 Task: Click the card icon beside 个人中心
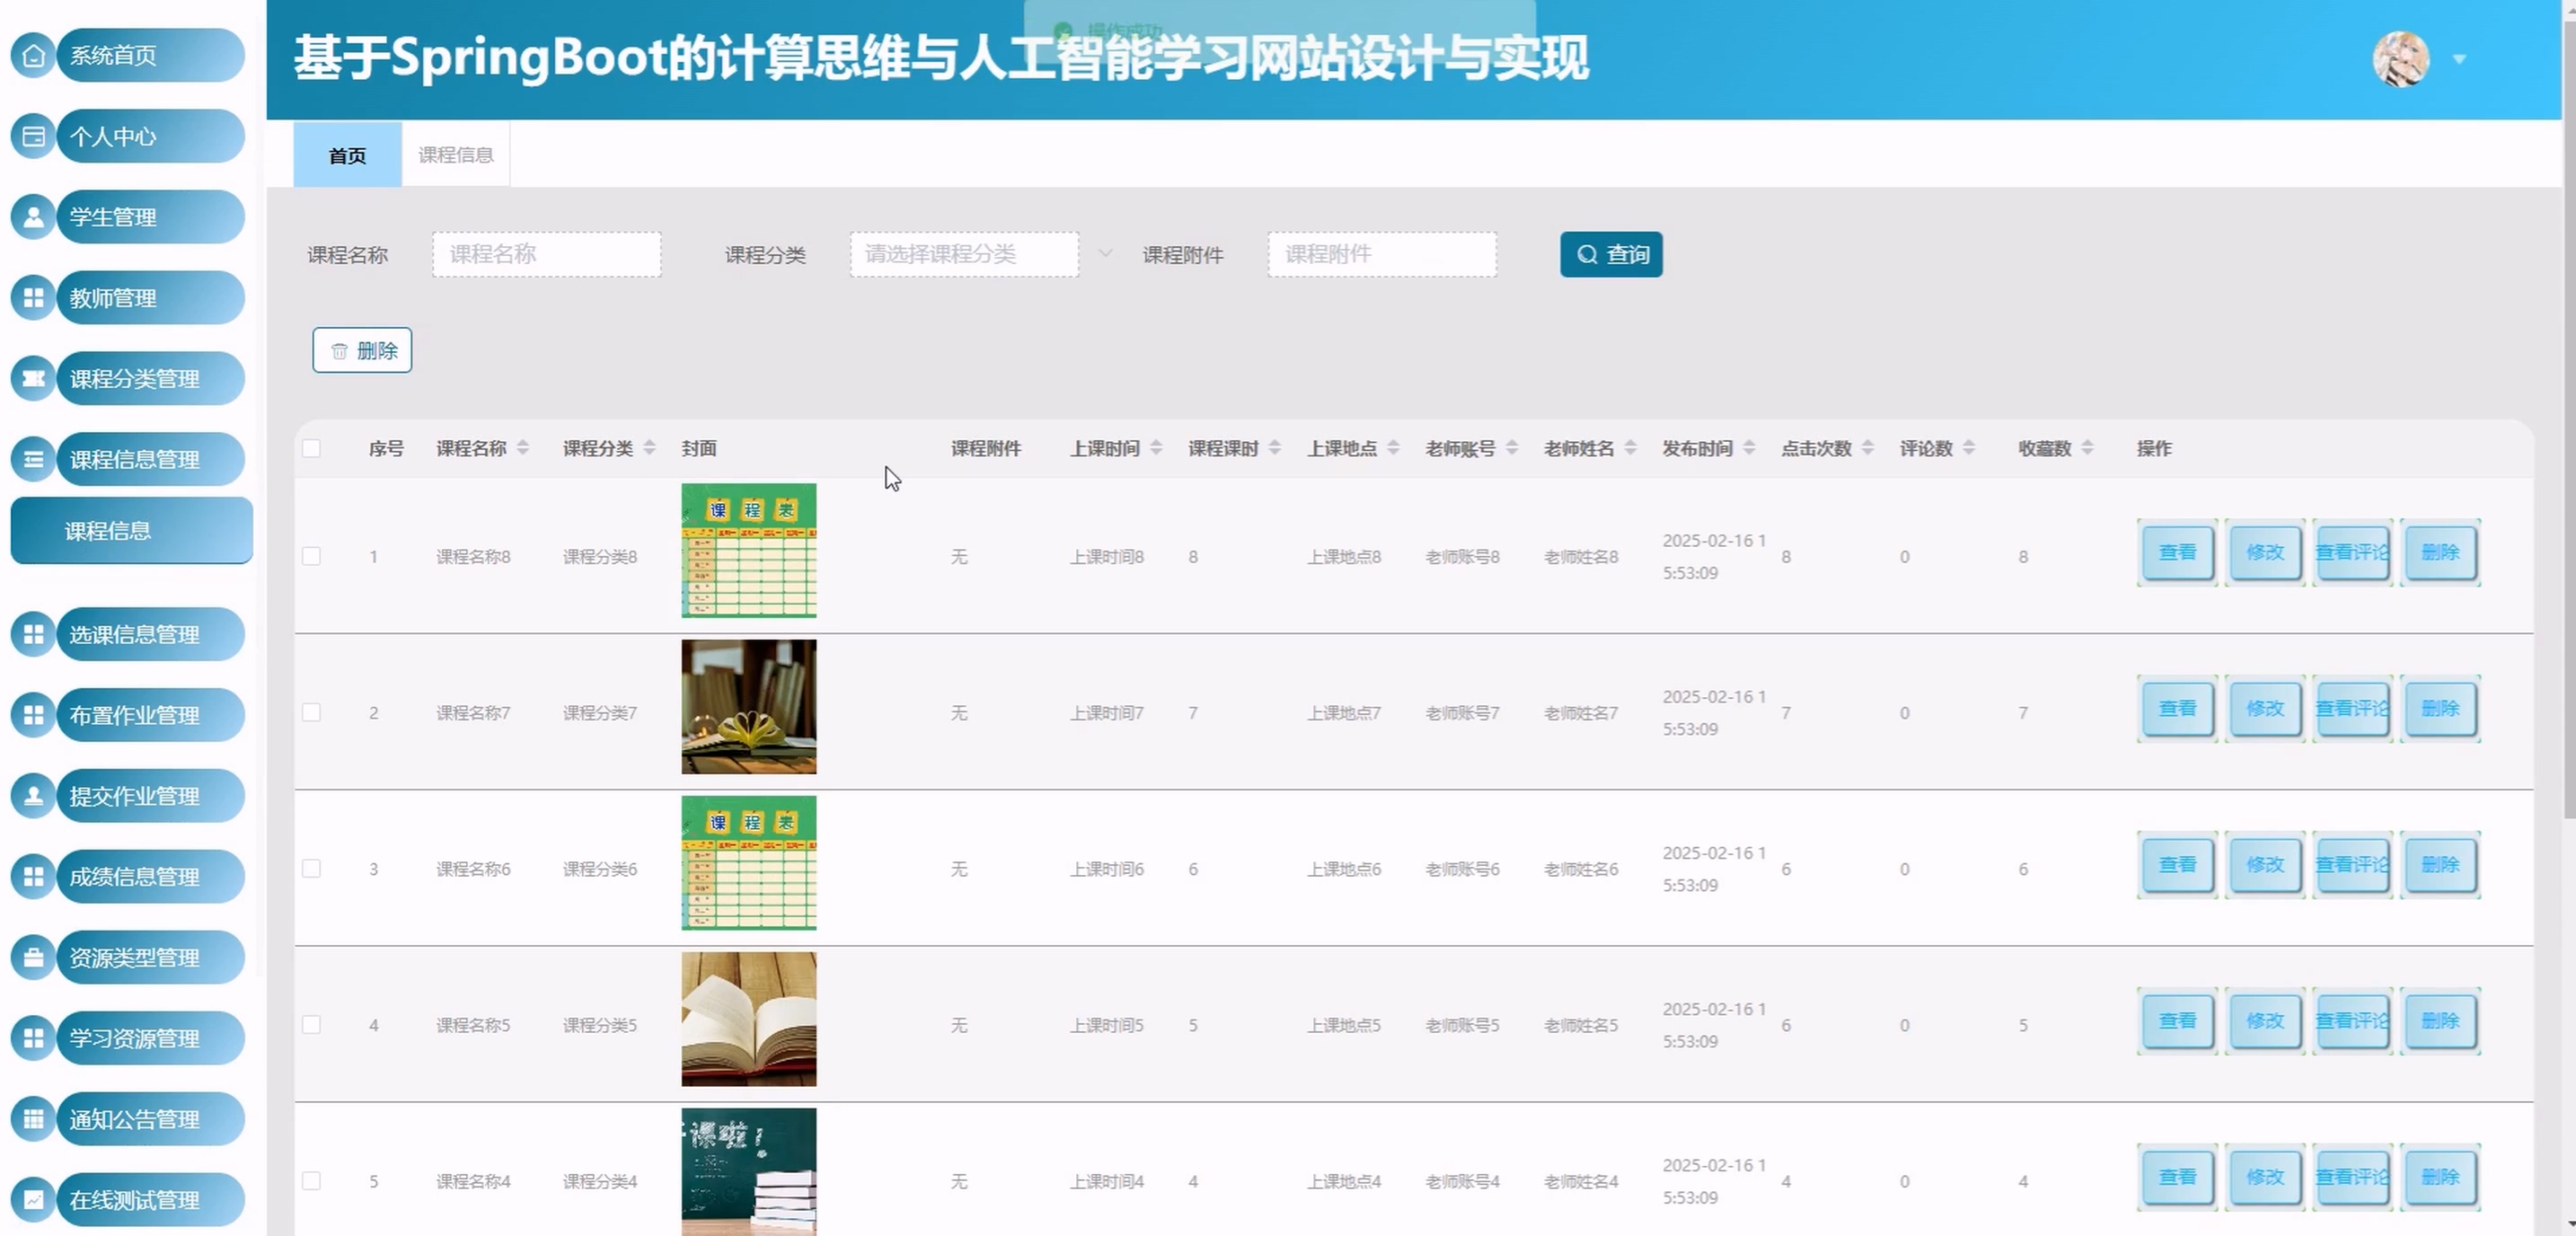pos(33,136)
